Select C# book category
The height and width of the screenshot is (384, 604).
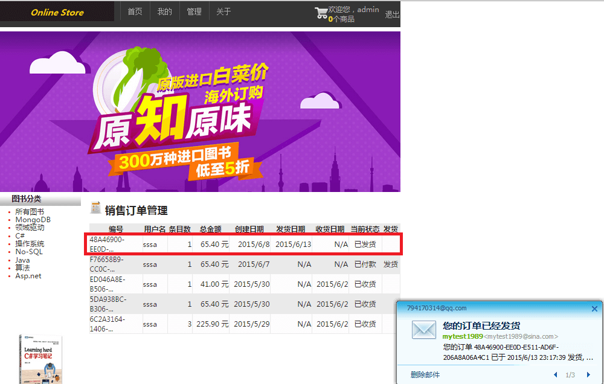click(20, 235)
